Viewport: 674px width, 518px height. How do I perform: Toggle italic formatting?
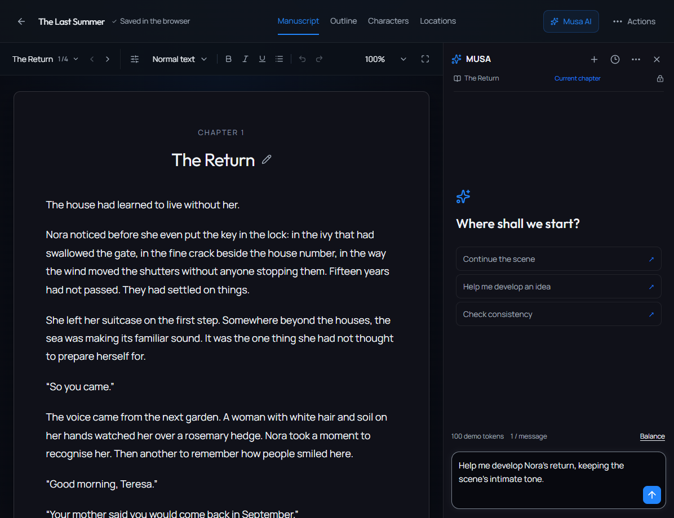(x=245, y=59)
